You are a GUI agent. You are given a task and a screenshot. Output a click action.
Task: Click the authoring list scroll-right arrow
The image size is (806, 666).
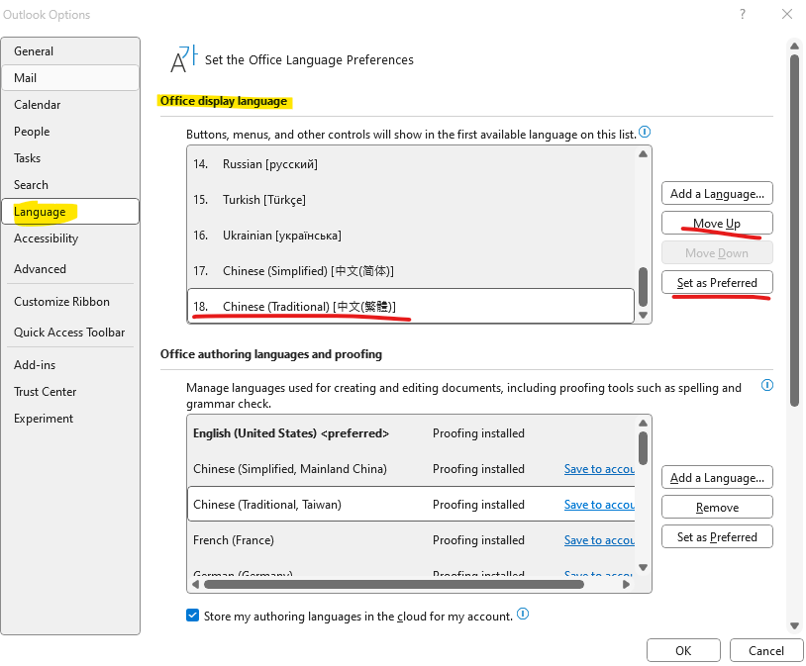click(x=626, y=584)
